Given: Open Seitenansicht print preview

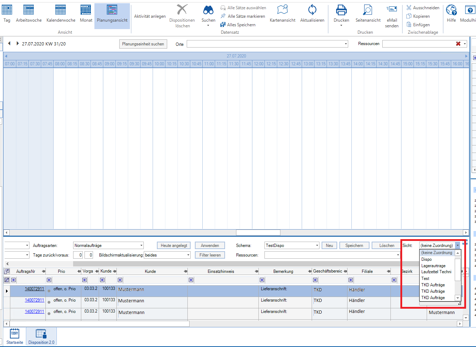Looking at the screenshot, I should coord(368,10).
